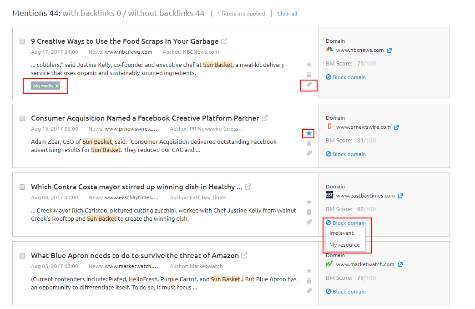
Task: Open tag editor for 9 Creative Ways mention
Action: click(x=308, y=85)
